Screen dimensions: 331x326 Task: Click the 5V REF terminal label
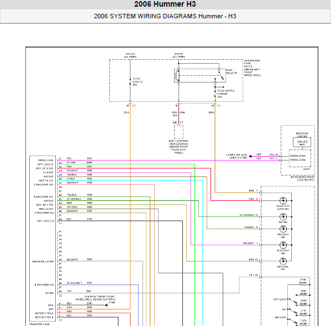coord(49,293)
